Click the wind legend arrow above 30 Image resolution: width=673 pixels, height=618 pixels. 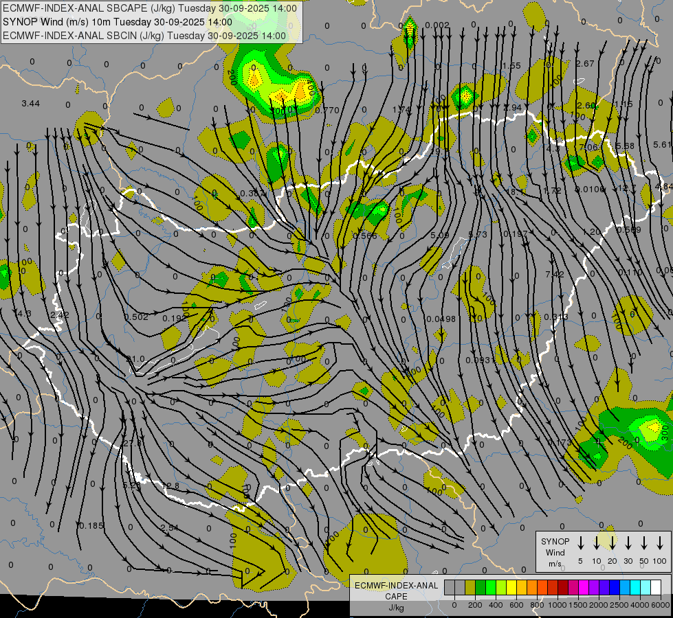point(628,543)
